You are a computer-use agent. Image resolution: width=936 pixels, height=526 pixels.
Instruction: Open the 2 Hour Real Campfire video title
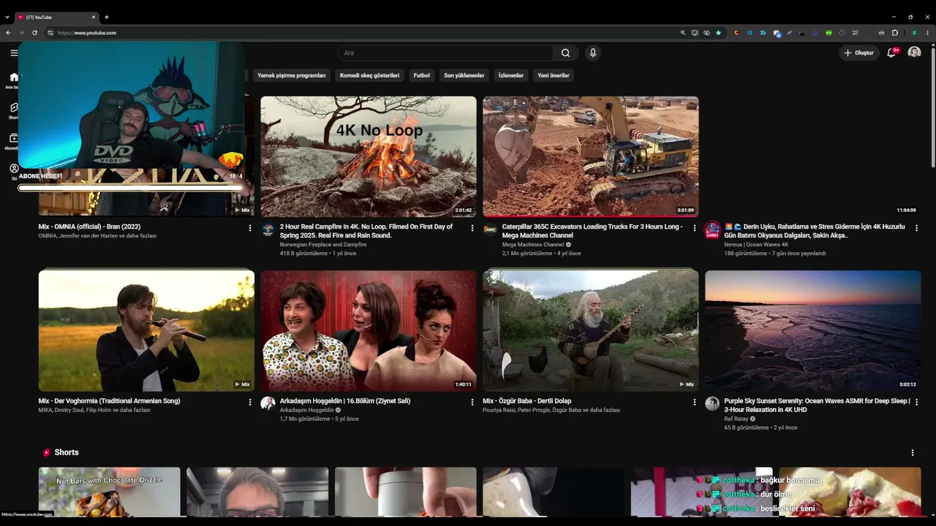pos(366,231)
